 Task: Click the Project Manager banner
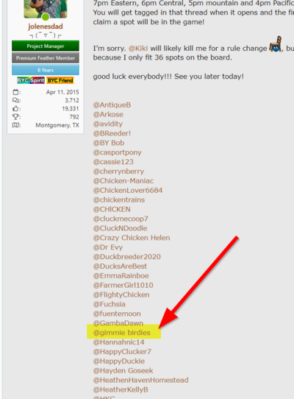pyautogui.click(x=46, y=46)
